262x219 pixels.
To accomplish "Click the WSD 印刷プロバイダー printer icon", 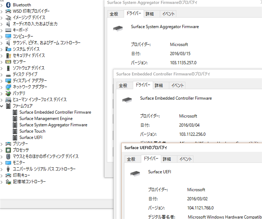I will (8, 11).
